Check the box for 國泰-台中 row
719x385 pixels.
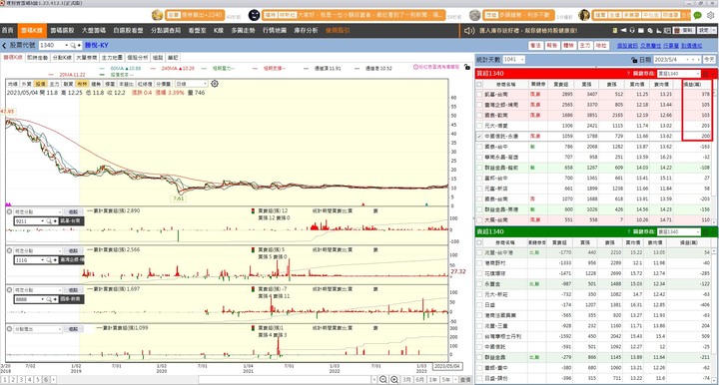point(479,147)
